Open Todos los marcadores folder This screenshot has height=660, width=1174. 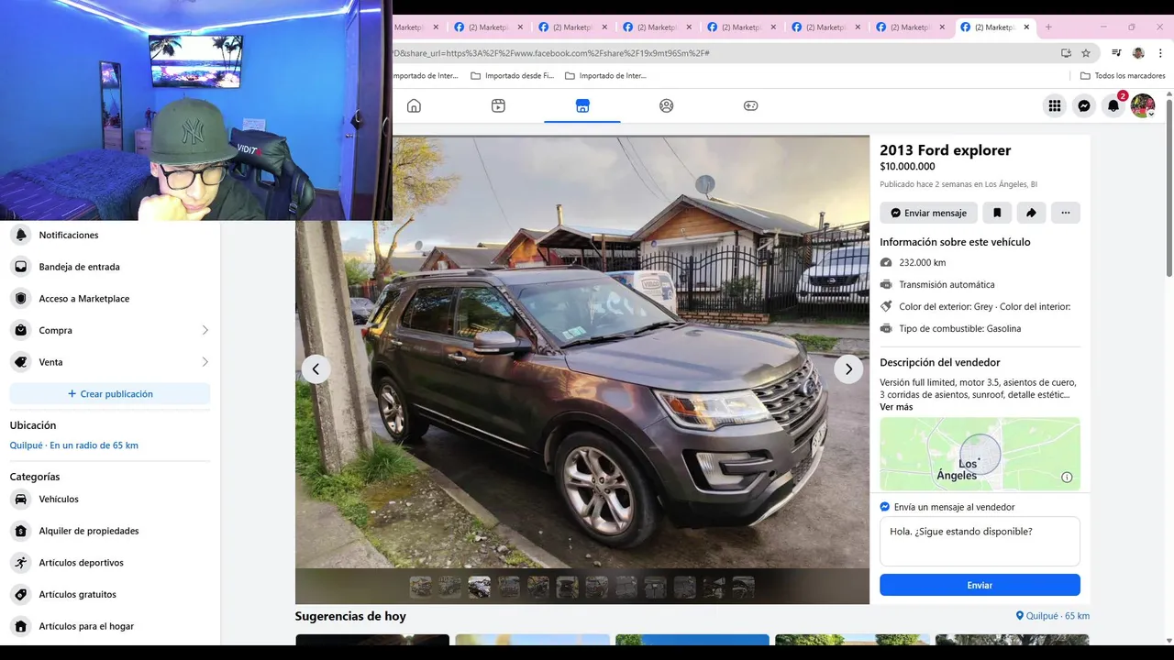point(1123,75)
